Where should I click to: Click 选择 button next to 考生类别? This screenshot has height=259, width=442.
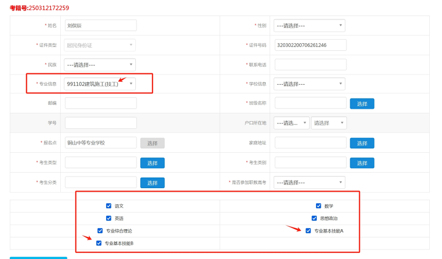[362, 163]
